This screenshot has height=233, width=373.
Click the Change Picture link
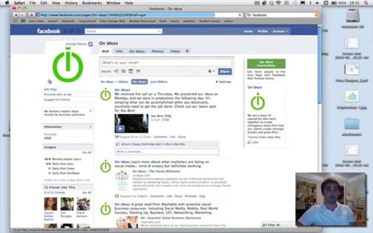click(x=76, y=44)
